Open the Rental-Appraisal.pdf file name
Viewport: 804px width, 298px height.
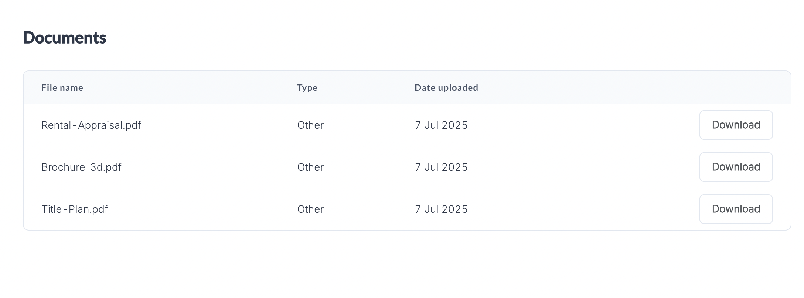point(91,125)
